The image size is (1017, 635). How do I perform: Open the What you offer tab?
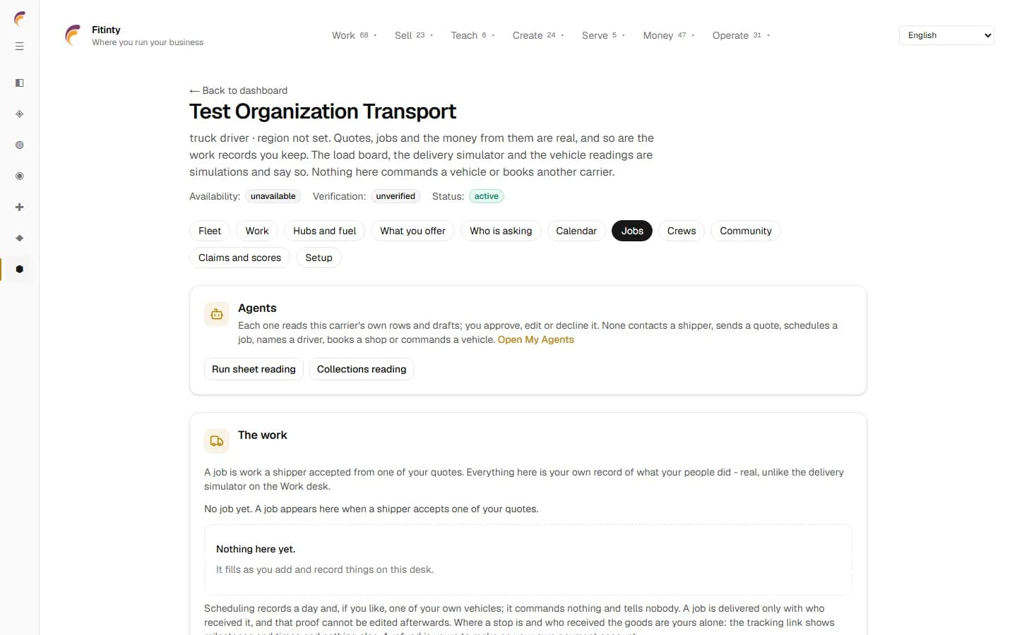(412, 231)
